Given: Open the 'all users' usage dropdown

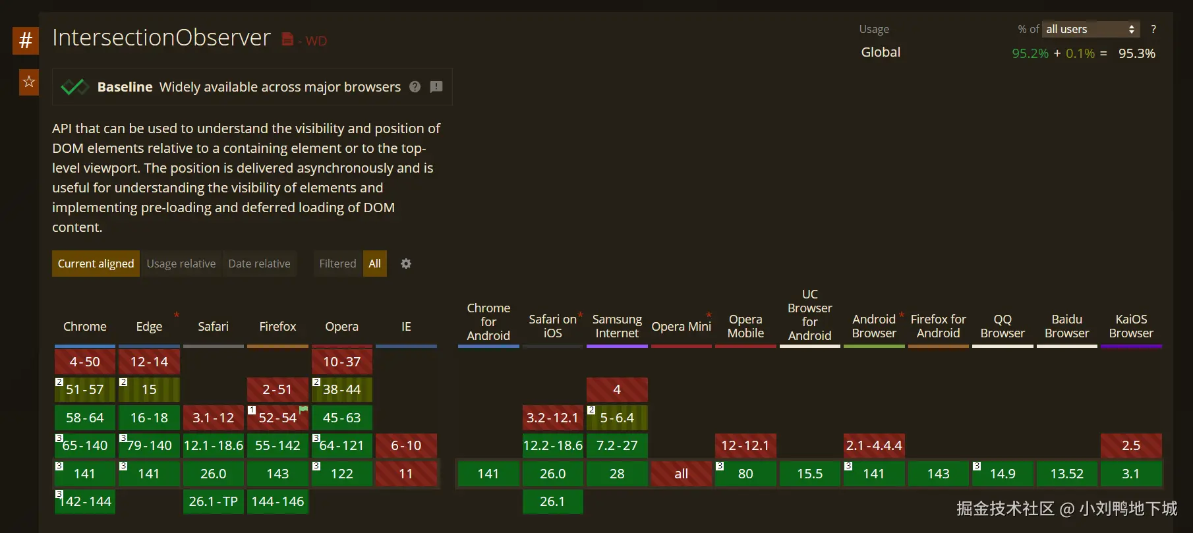Looking at the screenshot, I should tap(1091, 29).
